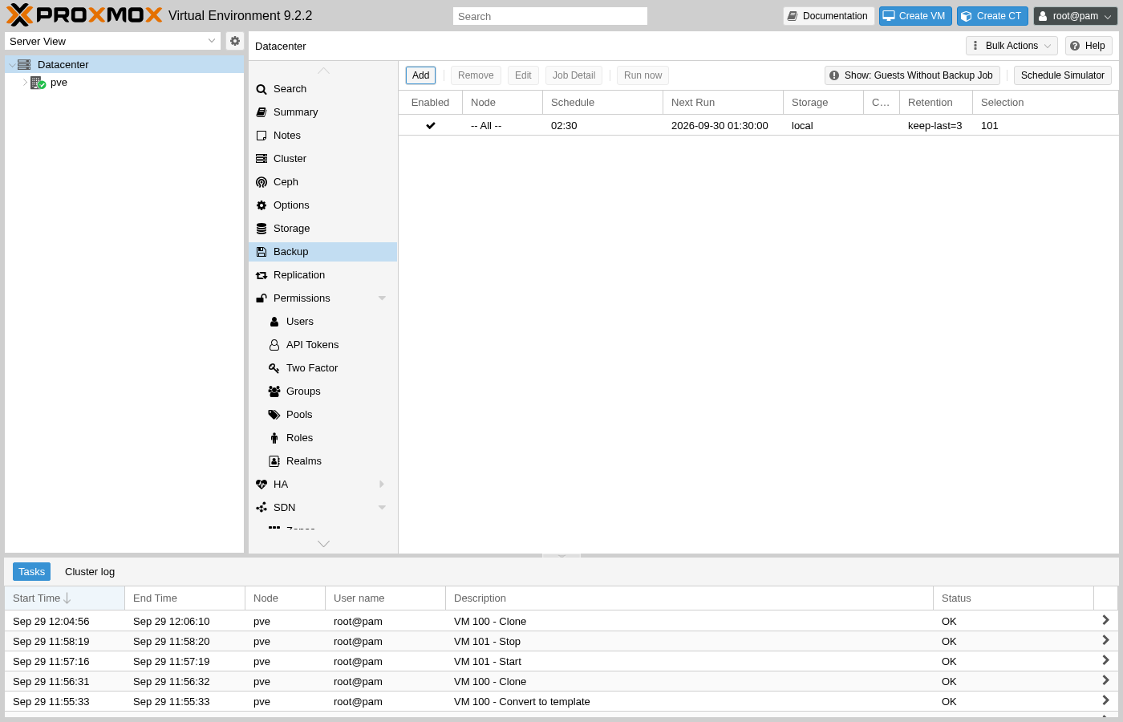Open the Notes icon
Image resolution: width=1123 pixels, height=722 pixels.
(261, 136)
